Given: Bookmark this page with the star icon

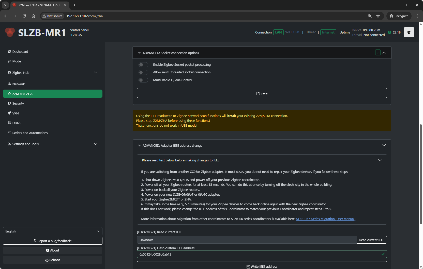Looking at the screenshot, I should click(x=378, y=16).
